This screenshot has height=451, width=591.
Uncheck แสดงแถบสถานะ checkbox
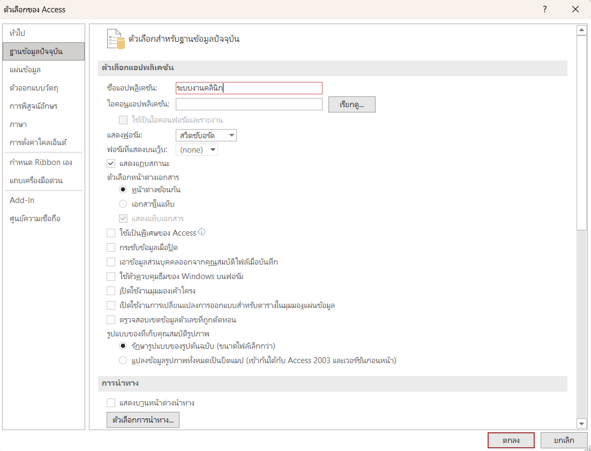coord(111,163)
